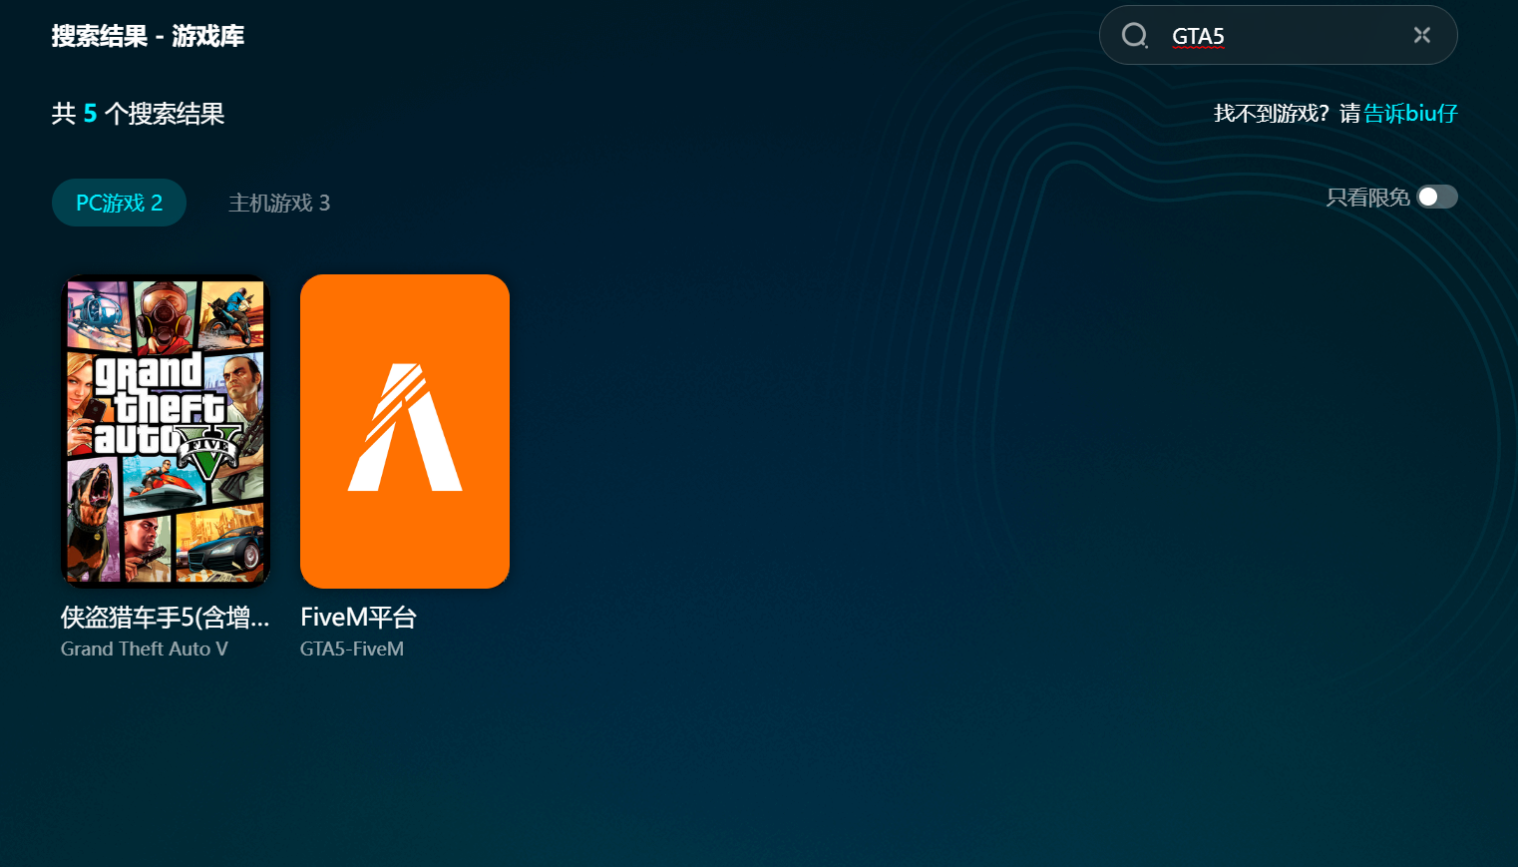Open the orange FiveM logo card

405,431
